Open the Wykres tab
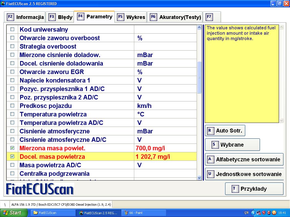 point(131,17)
